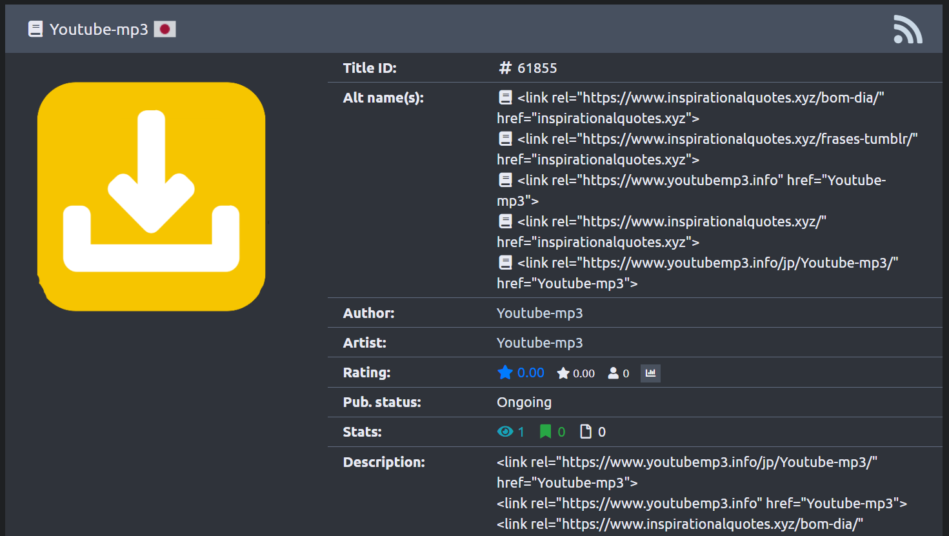
Task: Click the Japanese flag icon
Action: pyautogui.click(x=165, y=29)
